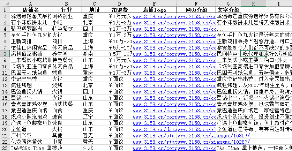Select the cell 西式快餐
The width and height of the screenshot is (292, 151).
(x=67, y=104)
